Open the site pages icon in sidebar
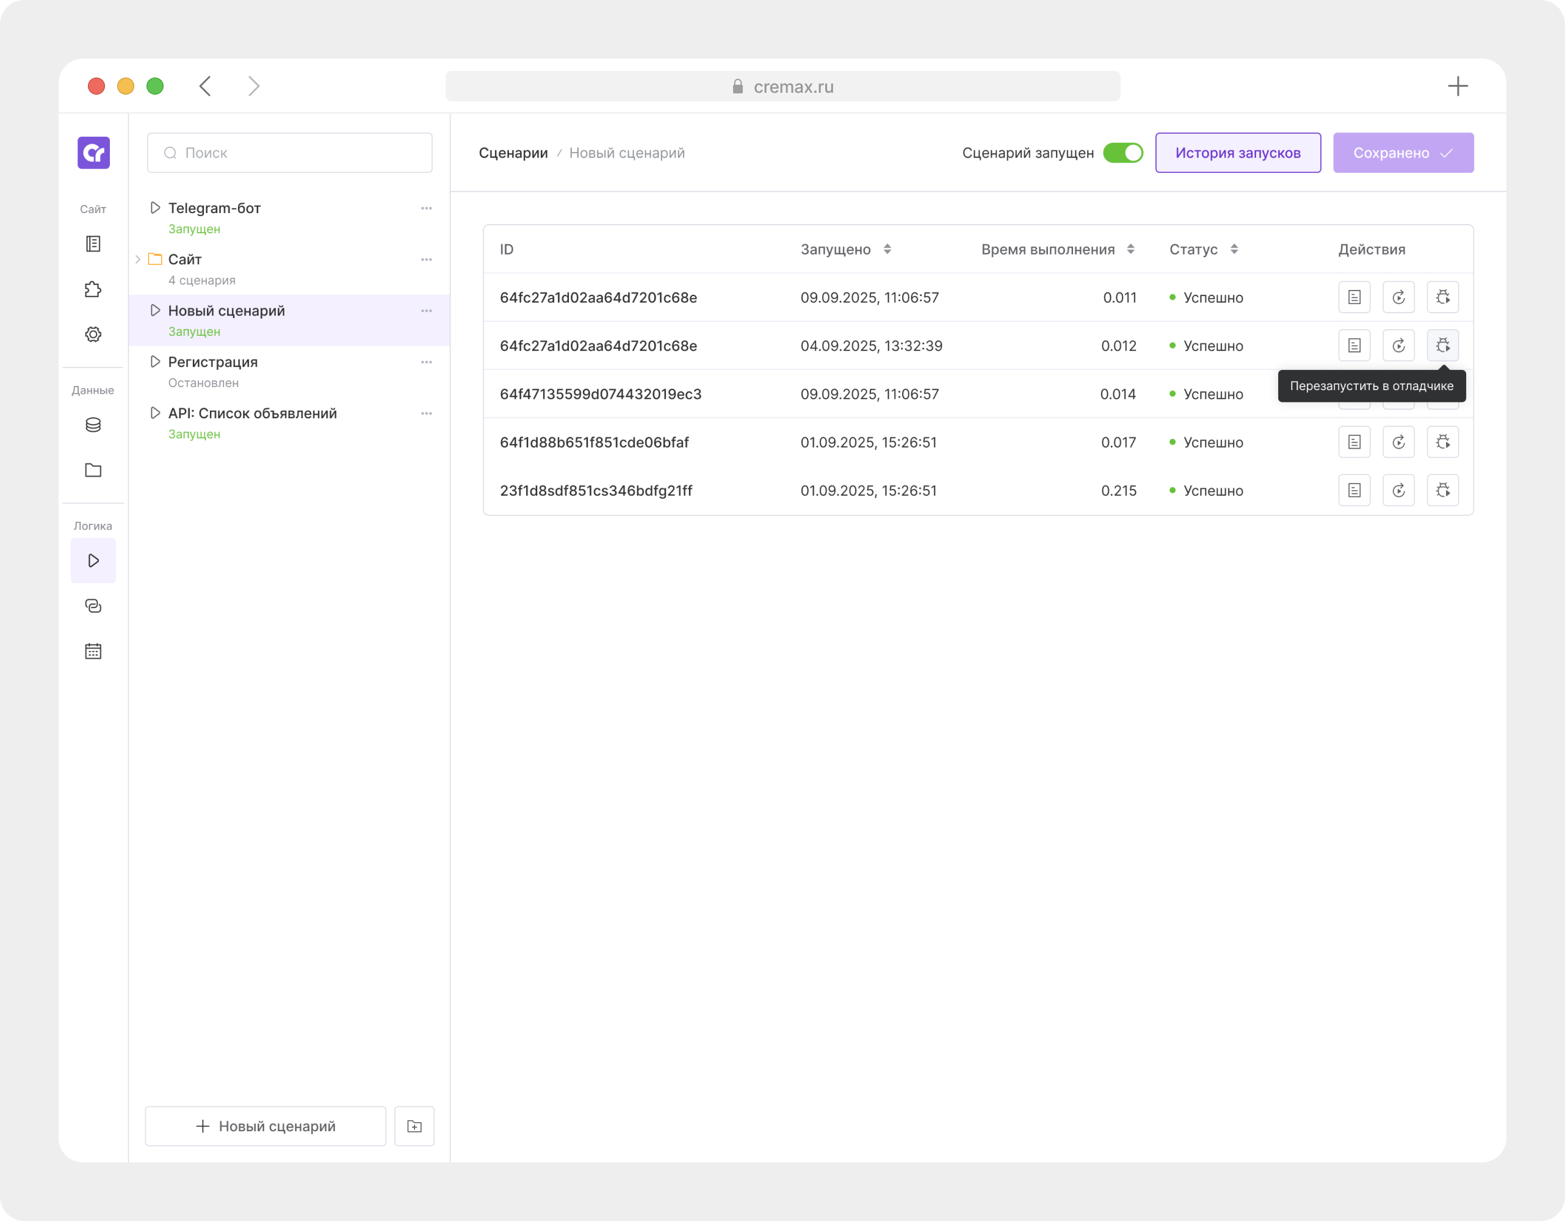 pyautogui.click(x=93, y=244)
